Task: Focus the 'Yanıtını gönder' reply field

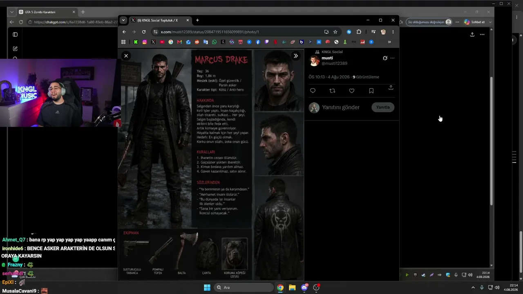Action: pyautogui.click(x=341, y=107)
